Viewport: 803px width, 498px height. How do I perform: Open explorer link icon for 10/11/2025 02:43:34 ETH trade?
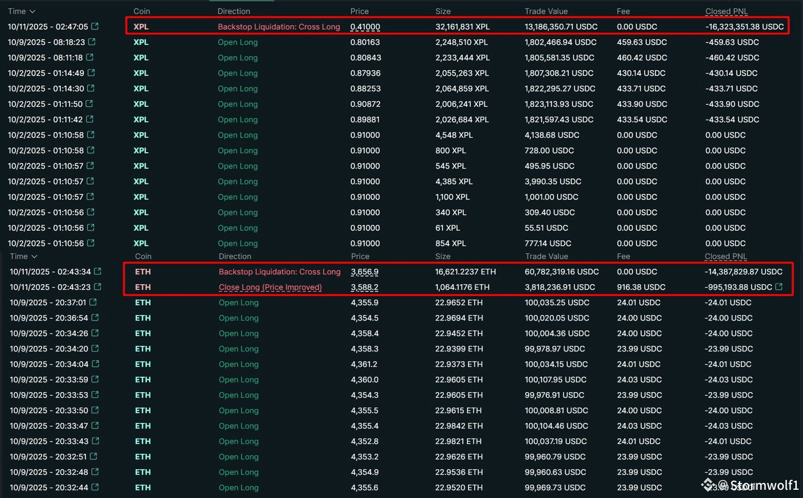(98, 271)
